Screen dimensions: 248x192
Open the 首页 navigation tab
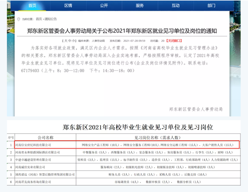click(32, 5)
